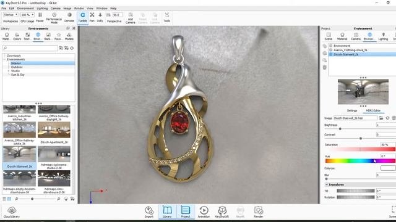
Task: Open the Camera project tab
Action: point(356,36)
